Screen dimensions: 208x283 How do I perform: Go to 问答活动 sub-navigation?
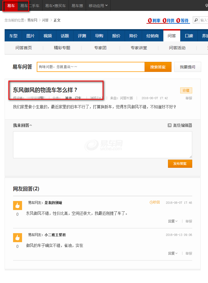coord(177,48)
